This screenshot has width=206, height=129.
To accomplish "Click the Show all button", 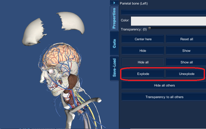I will pos(186,62).
